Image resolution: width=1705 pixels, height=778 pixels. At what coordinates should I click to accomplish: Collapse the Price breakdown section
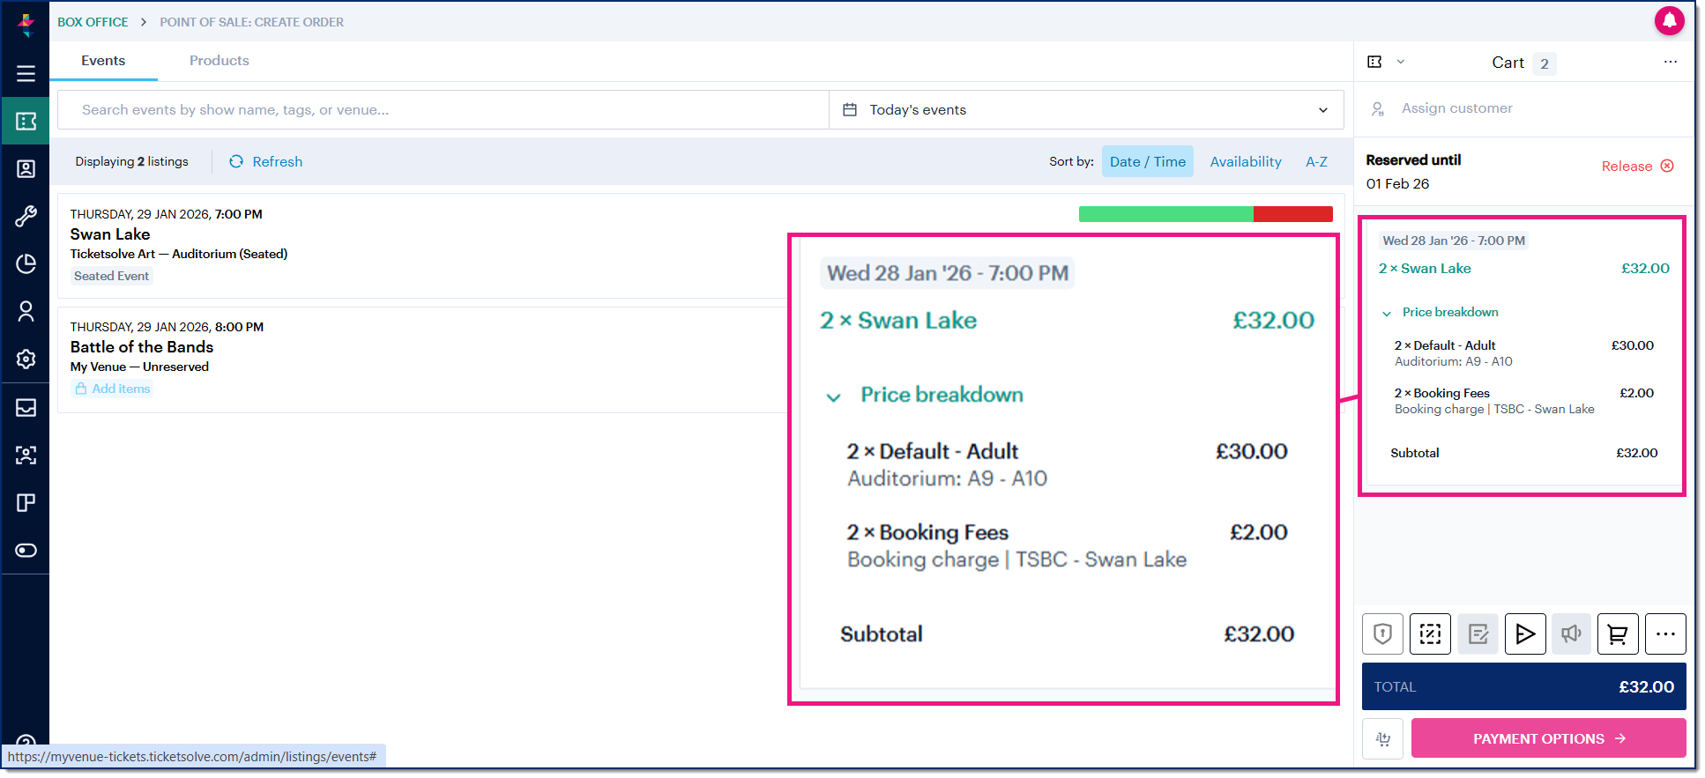point(1441,312)
